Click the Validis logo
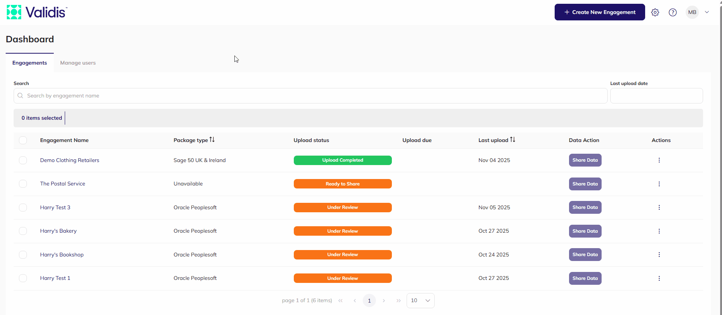Screen dimensions: 722x315 point(37,12)
